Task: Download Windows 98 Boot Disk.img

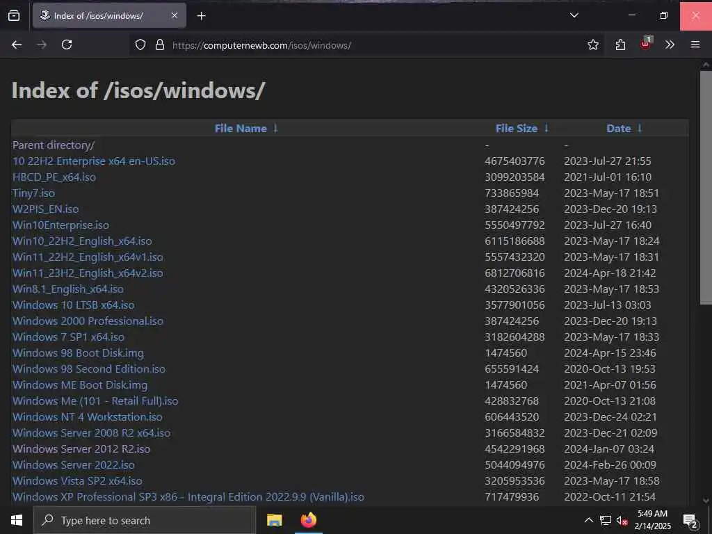Action: point(78,353)
